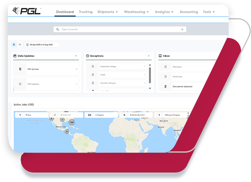Collapse the Exceptions panel
This screenshot has height=182, width=251.
click(x=149, y=56)
